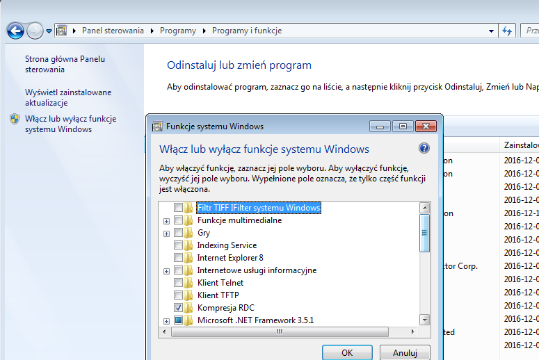
Task: Open Włącz lub wyłącz funkcje systemu Windows link
Action: click(70, 124)
